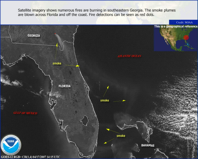Click the 'smoke' label east of Florida's coast

[x=105, y=100]
